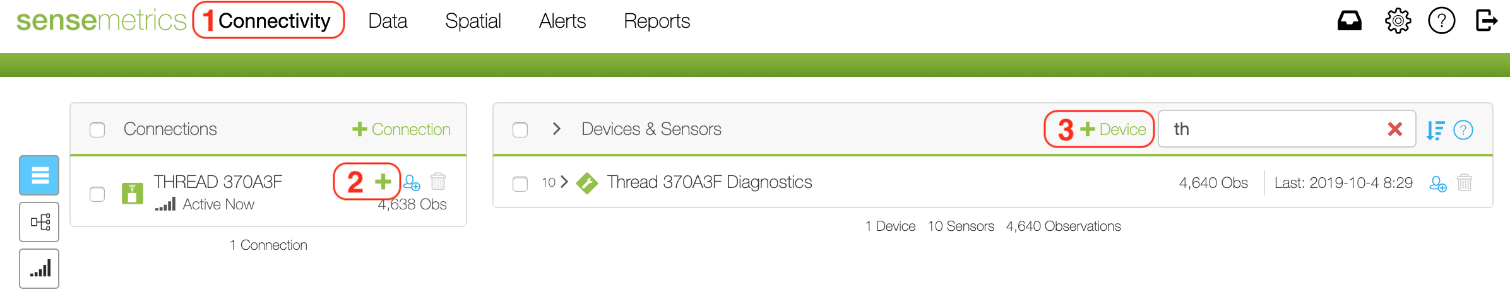Check the Connections select-all checkbox
The image size is (1510, 304).
pyautogui.click(x=97, y=130)
